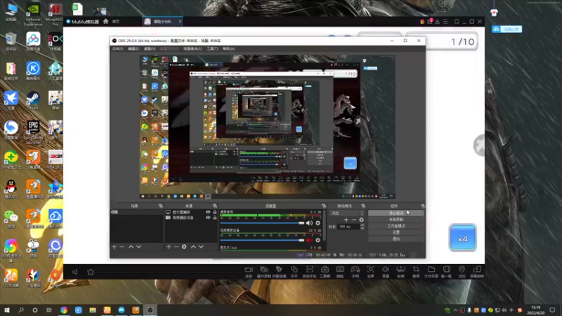
Task: Open the scene transition type dropdown
Action: tap(348, 213)
